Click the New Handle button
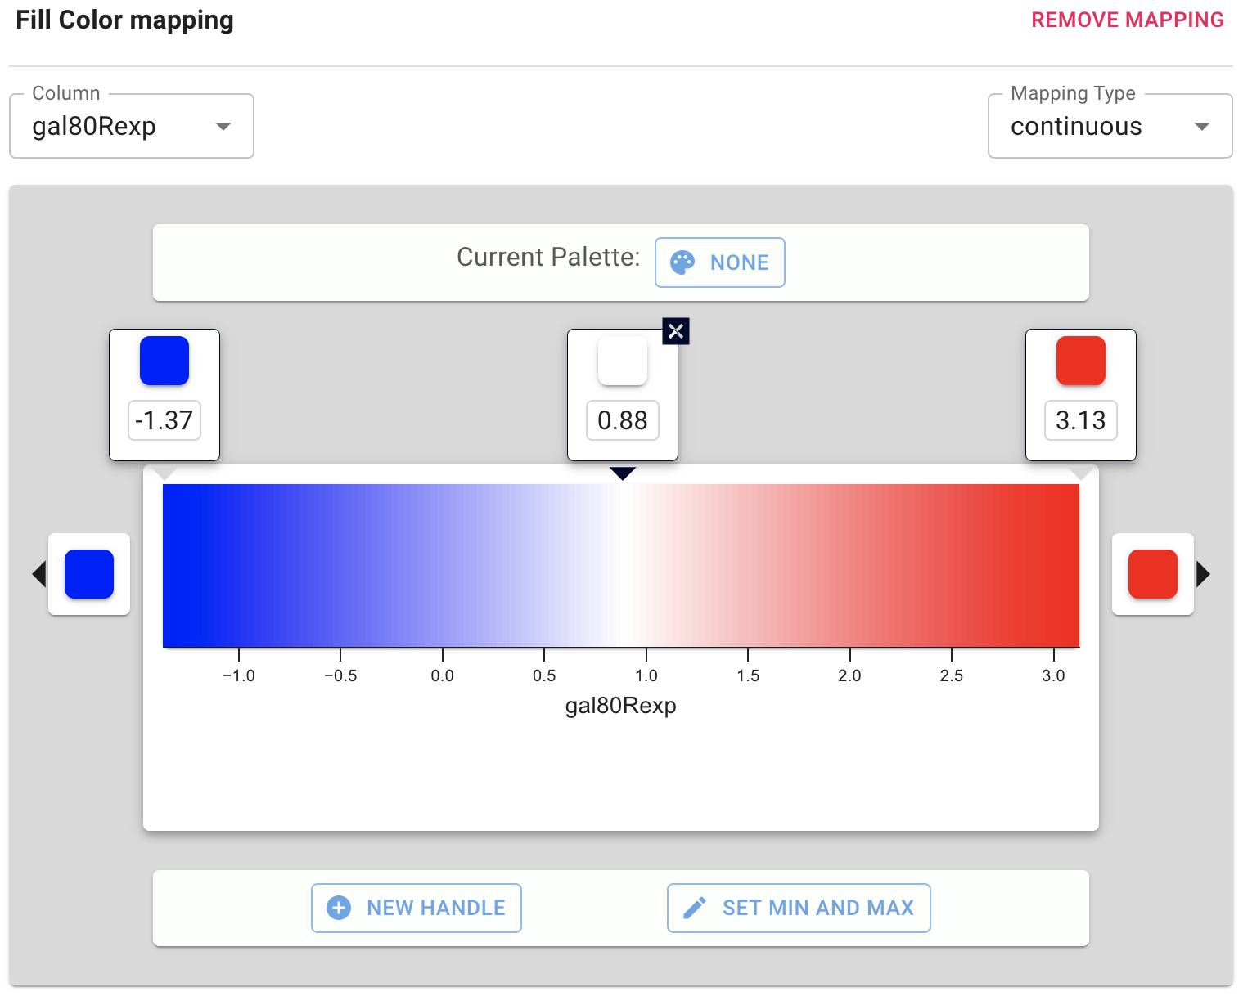This screenshot has width=1243, height=996. pos(417,908)
